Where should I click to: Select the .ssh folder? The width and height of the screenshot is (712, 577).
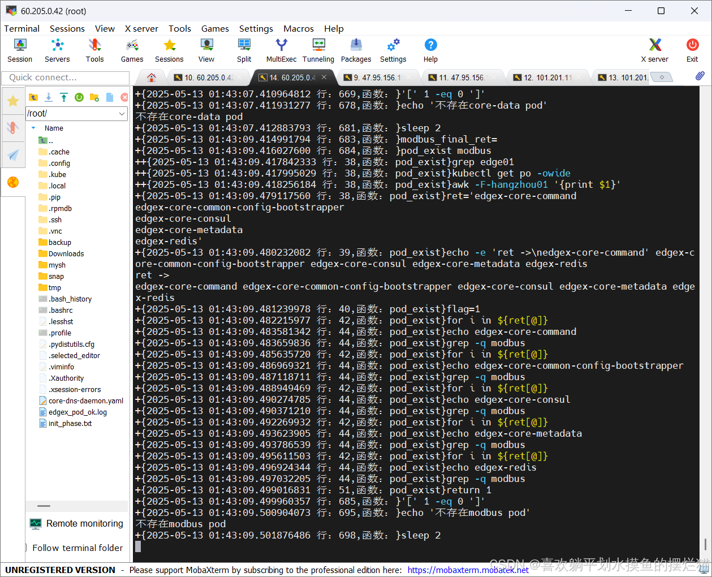pyautogui.click(x=55, y=219)
